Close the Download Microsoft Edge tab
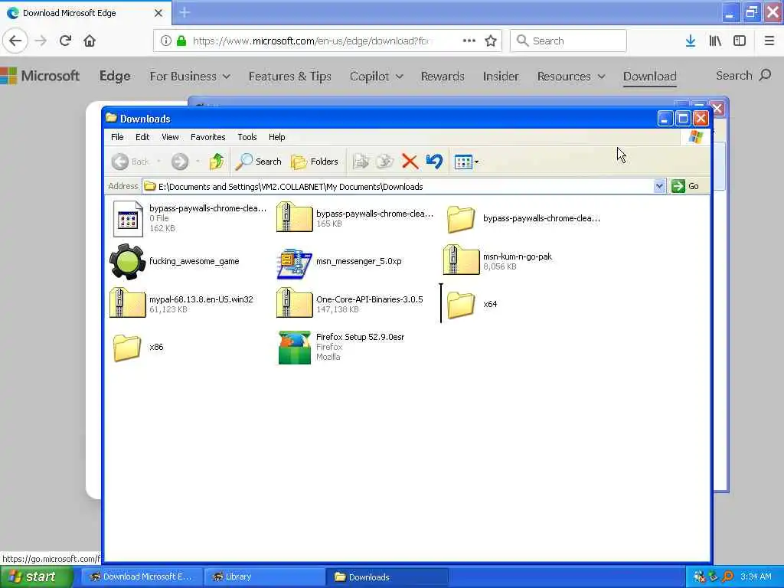The height and width of the screenshot is (588, 784). click(x=158, y=13)
